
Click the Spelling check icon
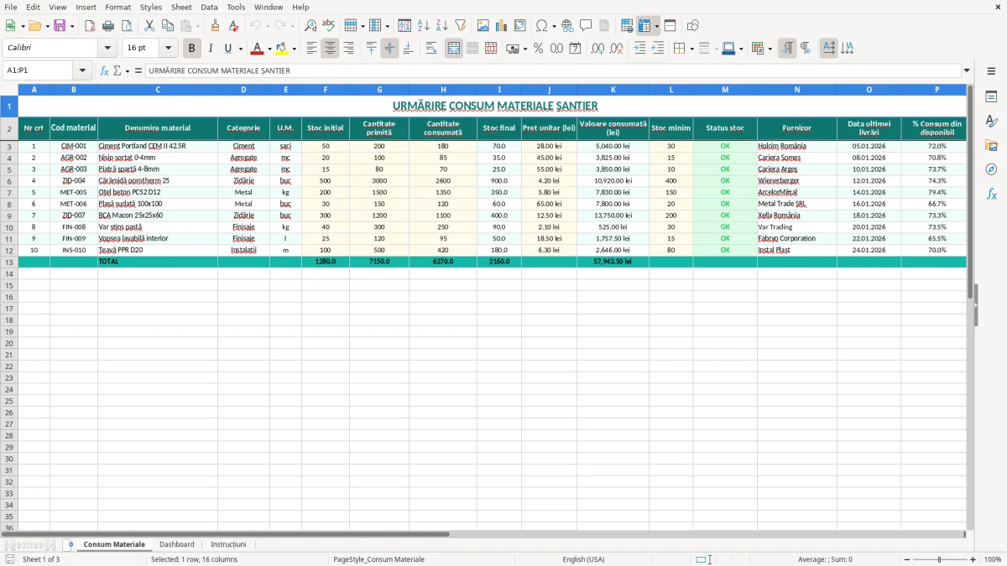[x=329, y=26]
